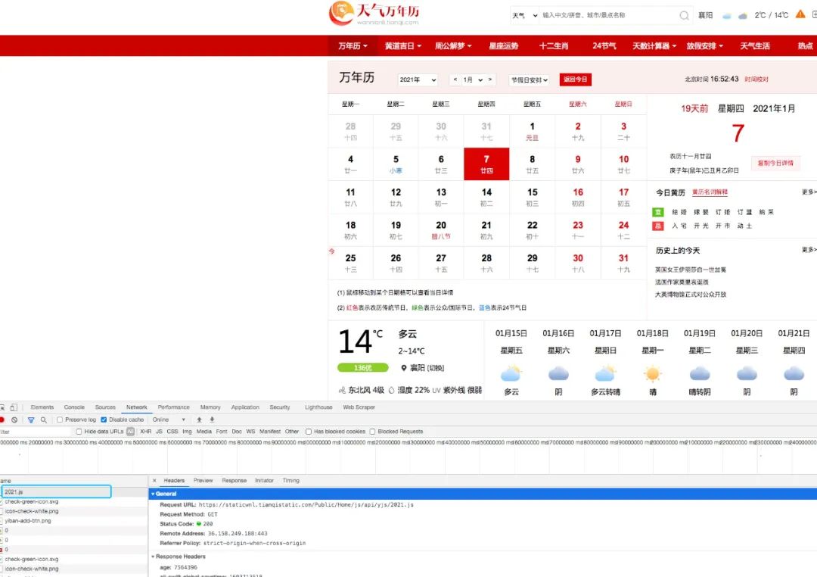Screen dimensions: 817x577
Task: Click the import HAR upload arrow icon
Action: pyautogui.click(x=199, y=419)
